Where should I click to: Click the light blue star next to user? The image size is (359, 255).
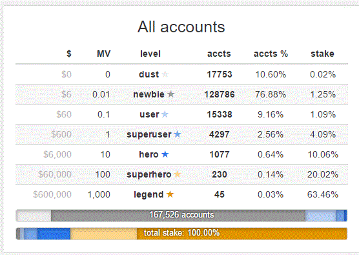165,114
